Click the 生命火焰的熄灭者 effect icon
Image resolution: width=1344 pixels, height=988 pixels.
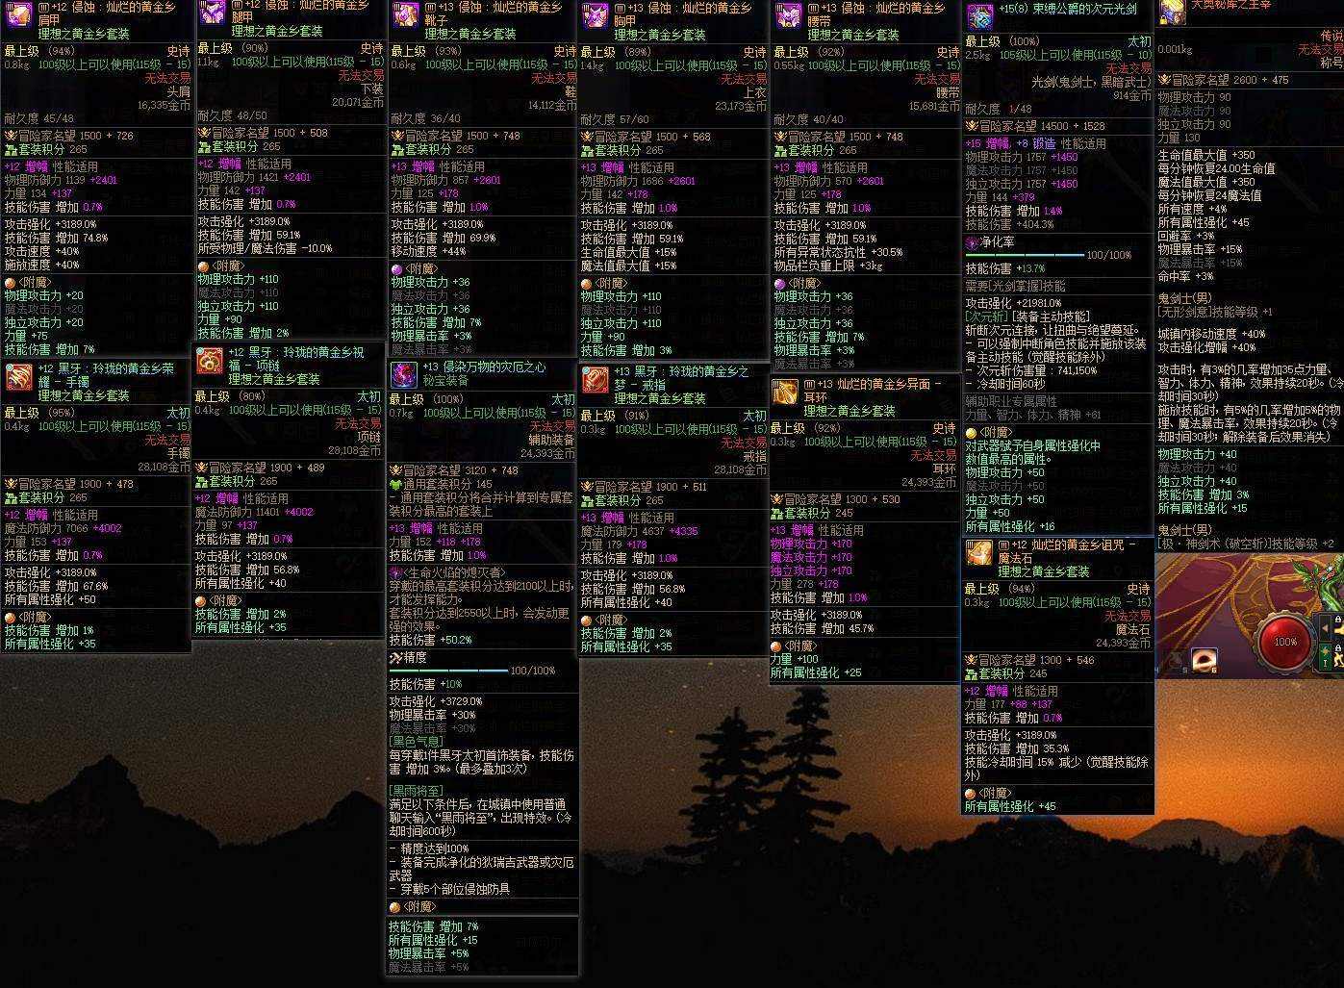click(x=395, y=572)
